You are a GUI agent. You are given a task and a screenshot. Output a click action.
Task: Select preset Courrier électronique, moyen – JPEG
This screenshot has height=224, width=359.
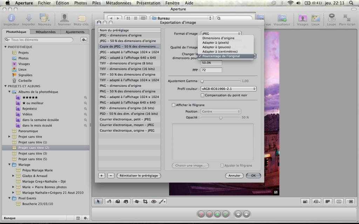tap(129, 125)
